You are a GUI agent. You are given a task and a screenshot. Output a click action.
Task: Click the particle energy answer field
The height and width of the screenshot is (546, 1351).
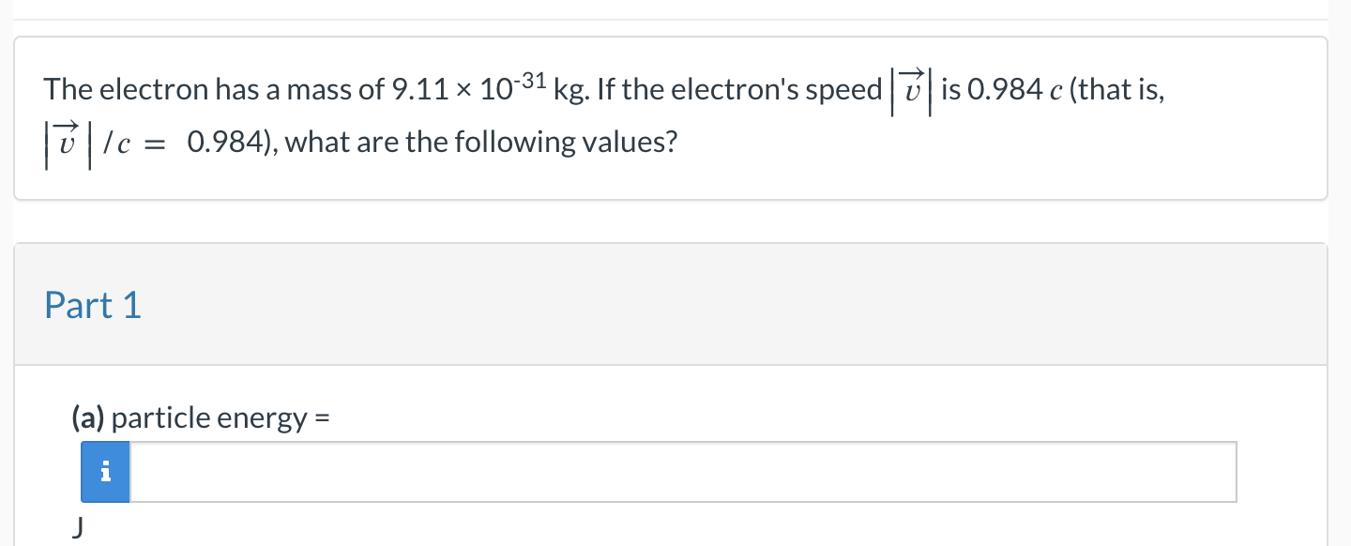point(683,472)
